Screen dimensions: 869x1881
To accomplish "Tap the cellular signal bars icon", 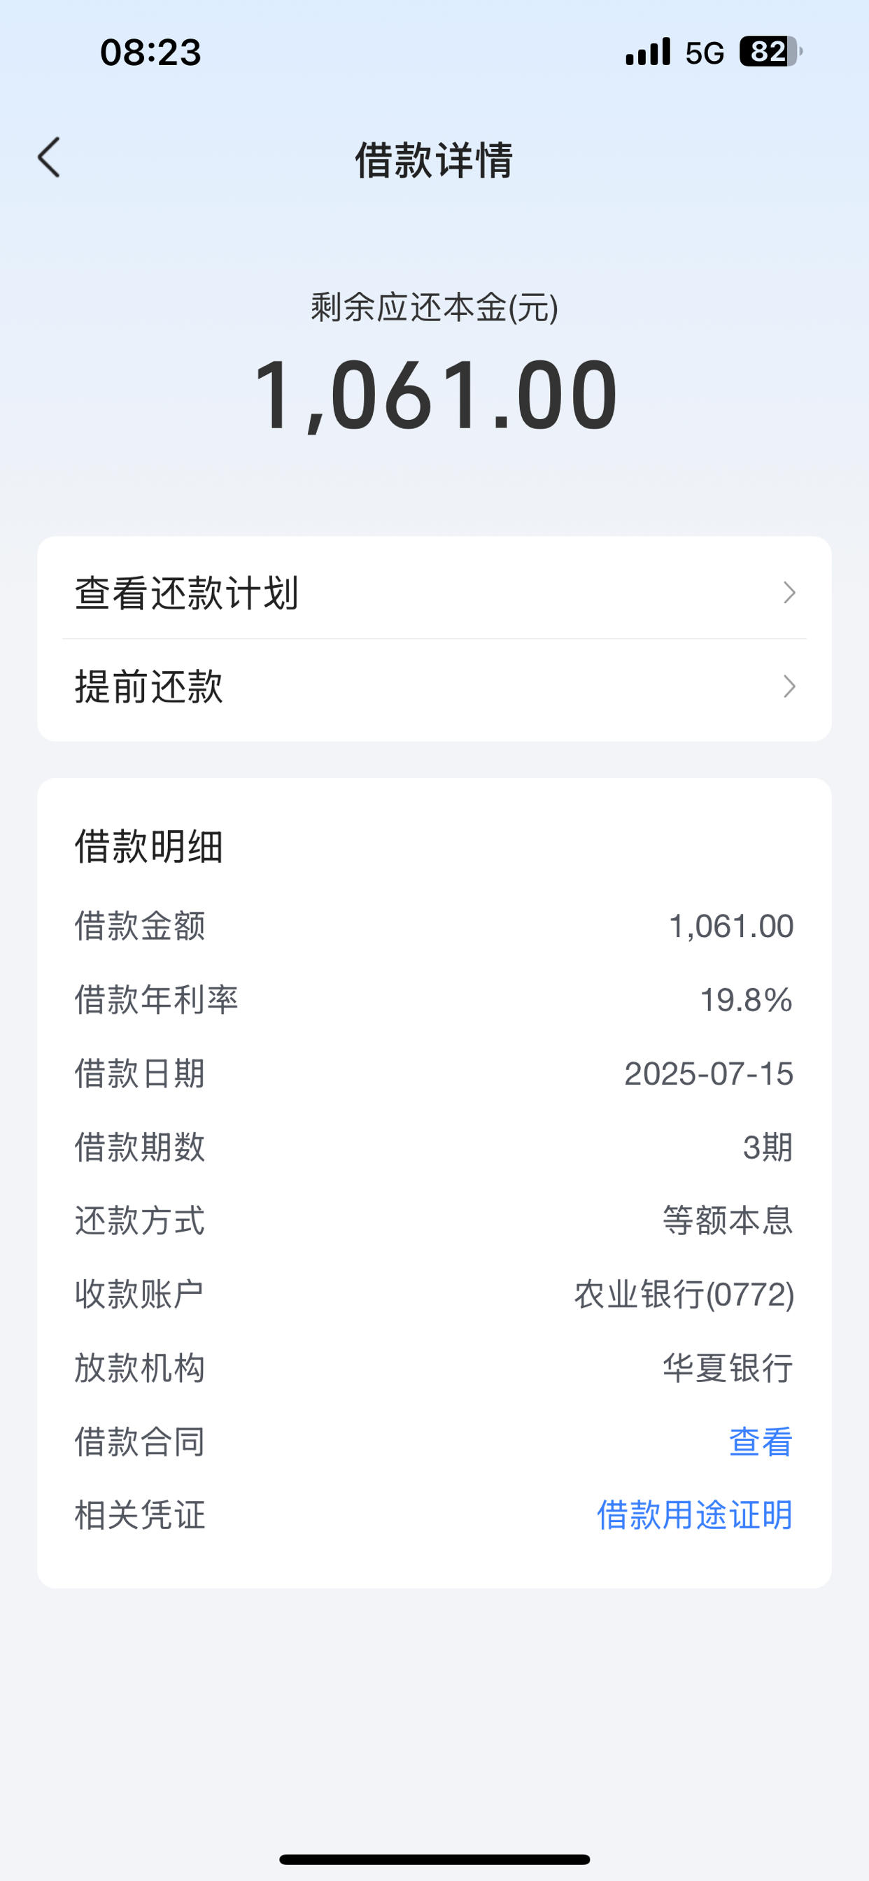I will [x=648, y=52].
